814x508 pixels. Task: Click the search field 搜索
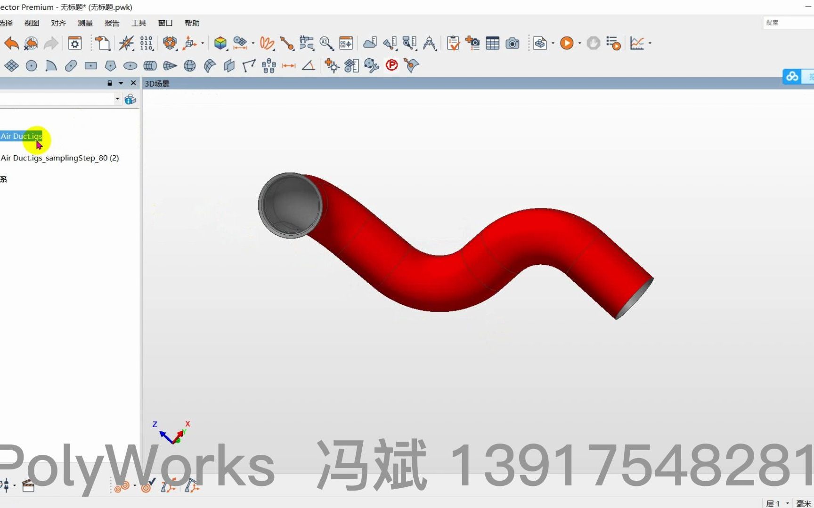click(789, 23)
